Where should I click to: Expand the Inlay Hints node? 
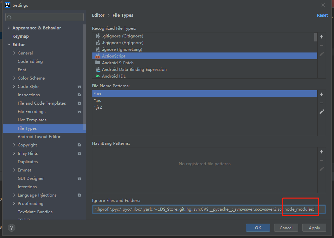pyautogui.click(x=14, y=153)
